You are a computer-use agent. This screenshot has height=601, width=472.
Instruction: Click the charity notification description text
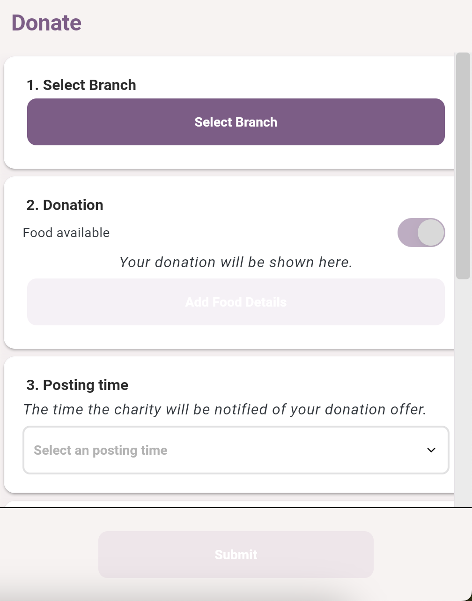(225, 409)
